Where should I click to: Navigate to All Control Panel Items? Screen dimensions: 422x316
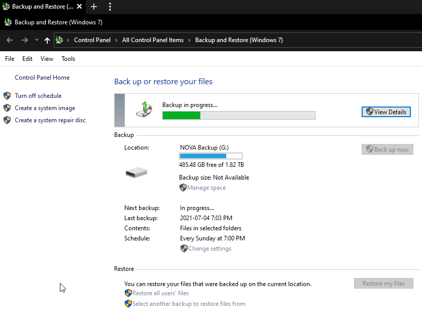tap(153, 40)
